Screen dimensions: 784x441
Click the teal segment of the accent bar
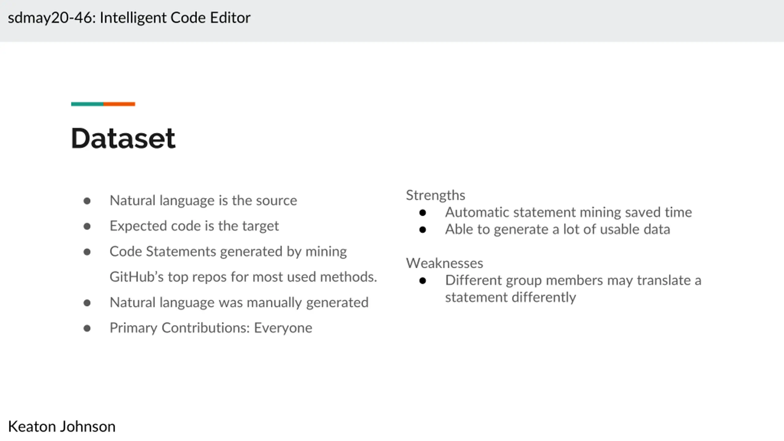click(87, 104)
